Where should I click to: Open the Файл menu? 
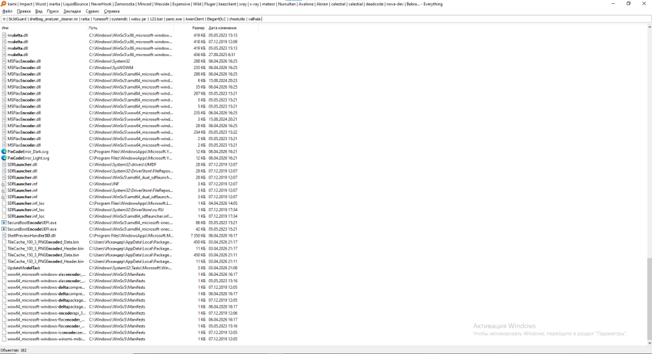pos(7,11)
